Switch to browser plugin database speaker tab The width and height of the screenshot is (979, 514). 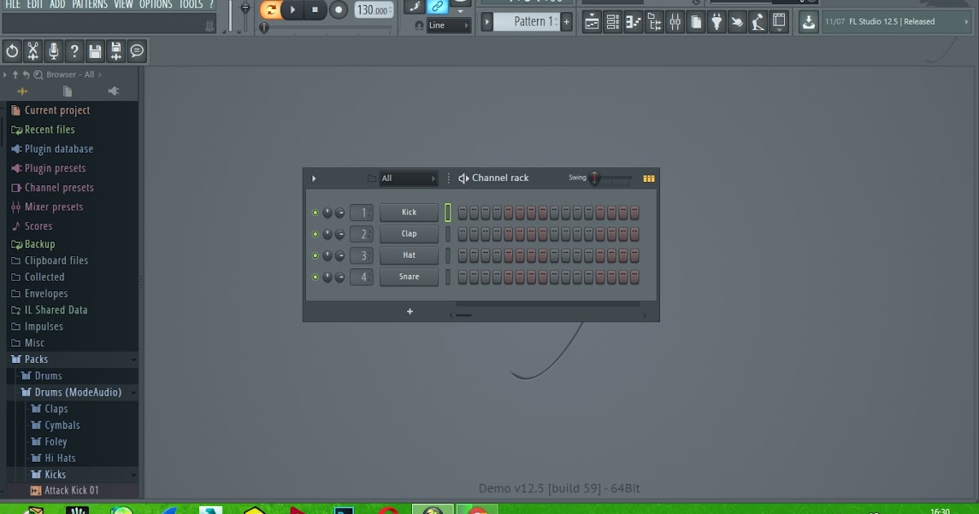pyautogui.click(x=113, y=91)
